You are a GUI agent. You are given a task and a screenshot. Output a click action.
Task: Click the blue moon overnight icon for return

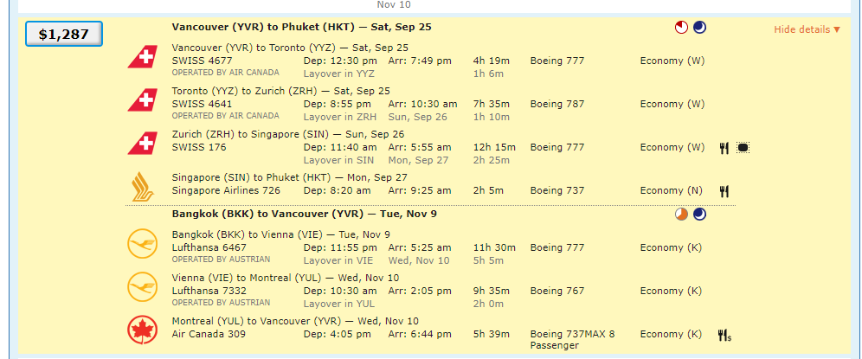(x=699, y=214)
